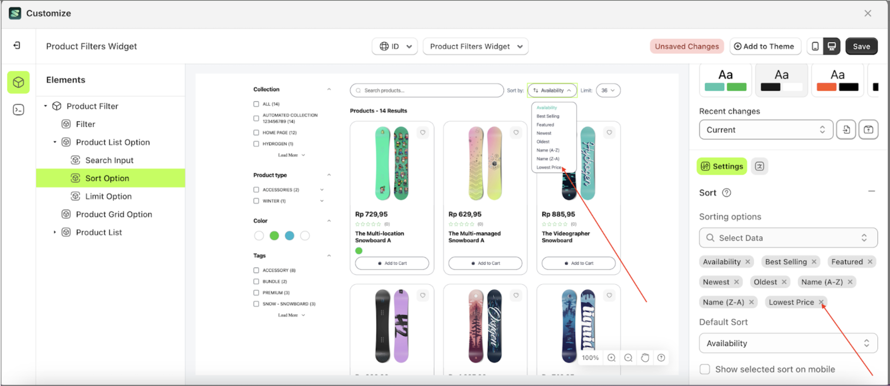Zoom in on the preview canvas

click(611, 357)
